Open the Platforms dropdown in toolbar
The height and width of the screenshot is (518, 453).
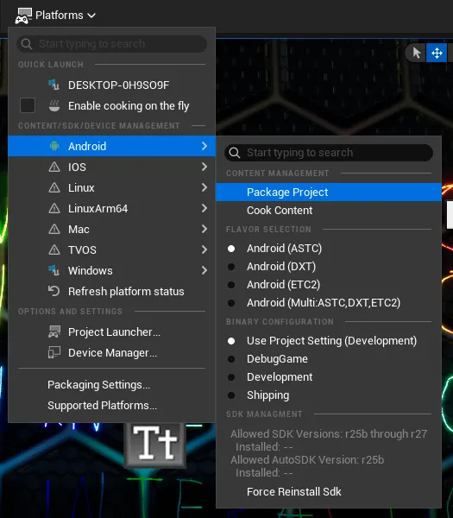[56, 16]
